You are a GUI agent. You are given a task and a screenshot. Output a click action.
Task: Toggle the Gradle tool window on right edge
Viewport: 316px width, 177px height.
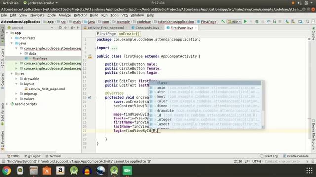coord(314,33)
